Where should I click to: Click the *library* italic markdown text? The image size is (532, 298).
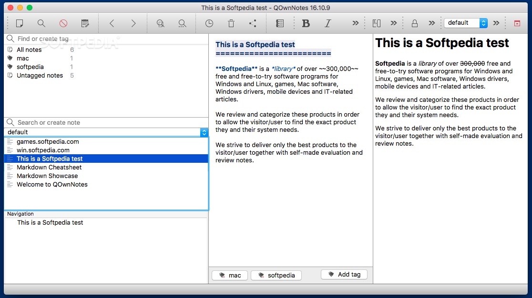[x=283, y=69]
